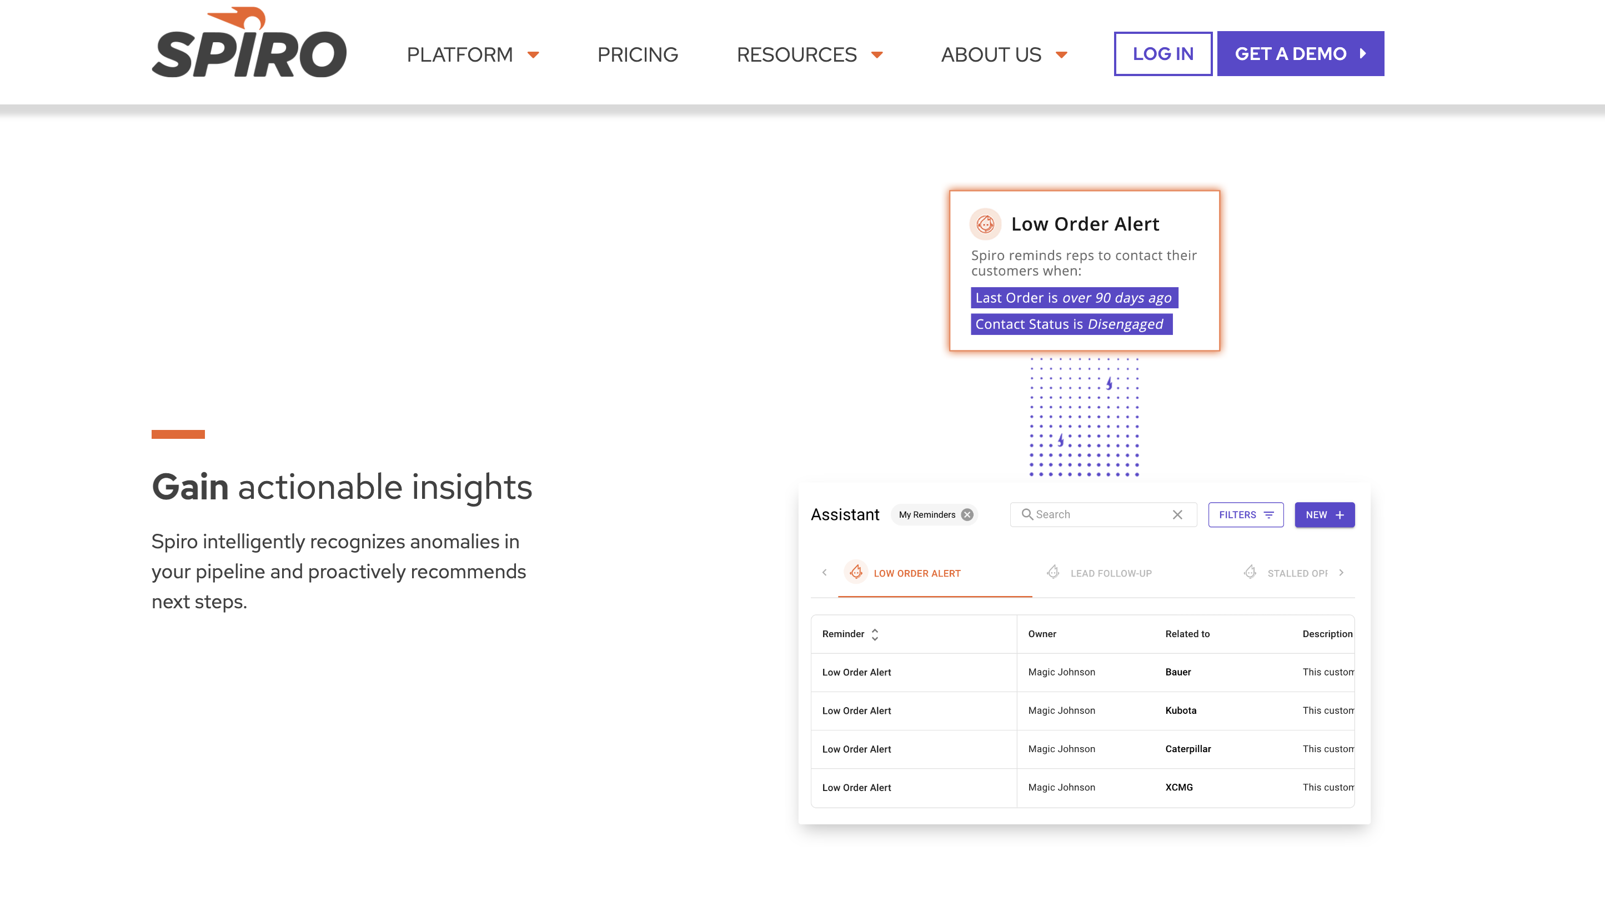This screenshot has height=901, width=1605.
Task: Click Magic Johnson in the XCMG row
Action: (1061, 788)
